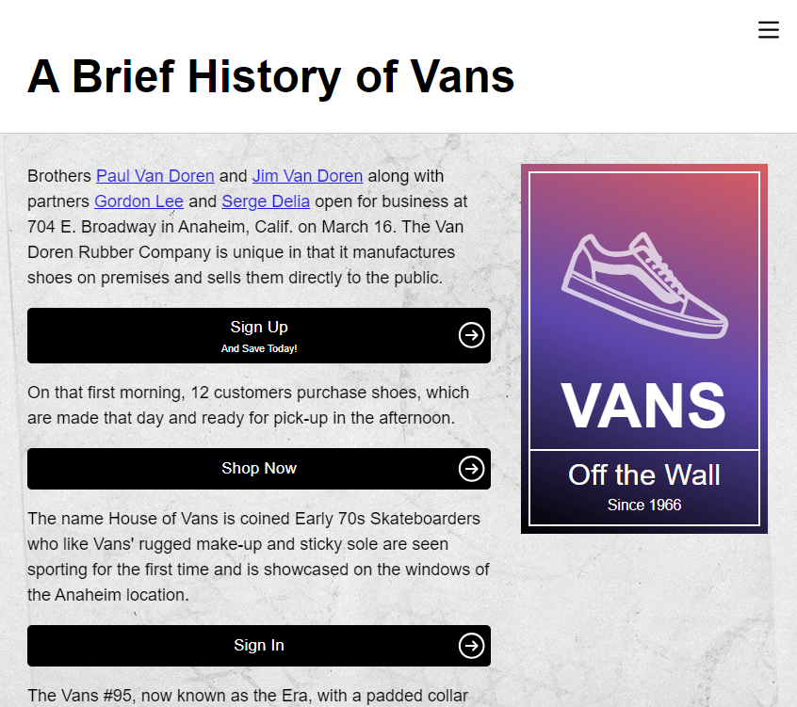Click the House of Vans paragraph
Image resolution: width=797 pixels, height=707 pixels.
(259, 556)
